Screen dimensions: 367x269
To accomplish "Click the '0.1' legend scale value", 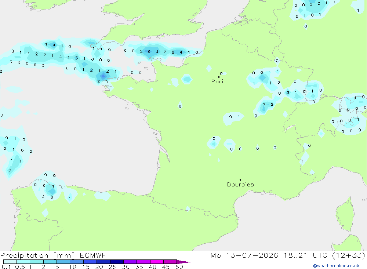I will pos(6,267).
